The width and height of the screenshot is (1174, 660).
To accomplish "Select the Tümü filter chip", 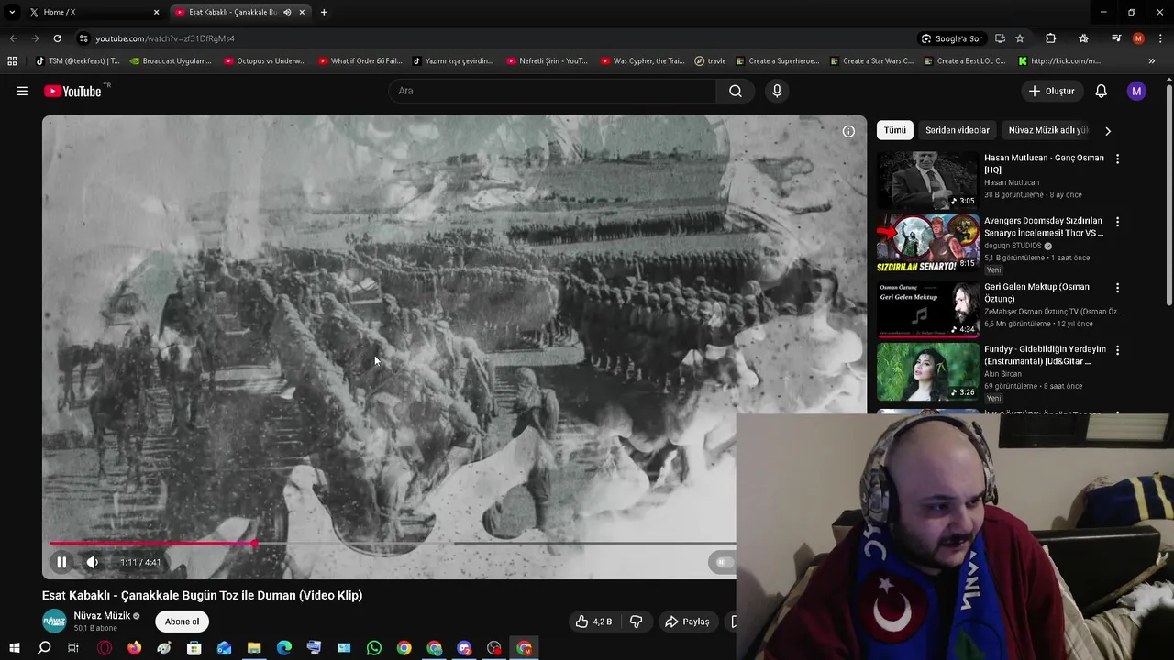I will [894, 130].
